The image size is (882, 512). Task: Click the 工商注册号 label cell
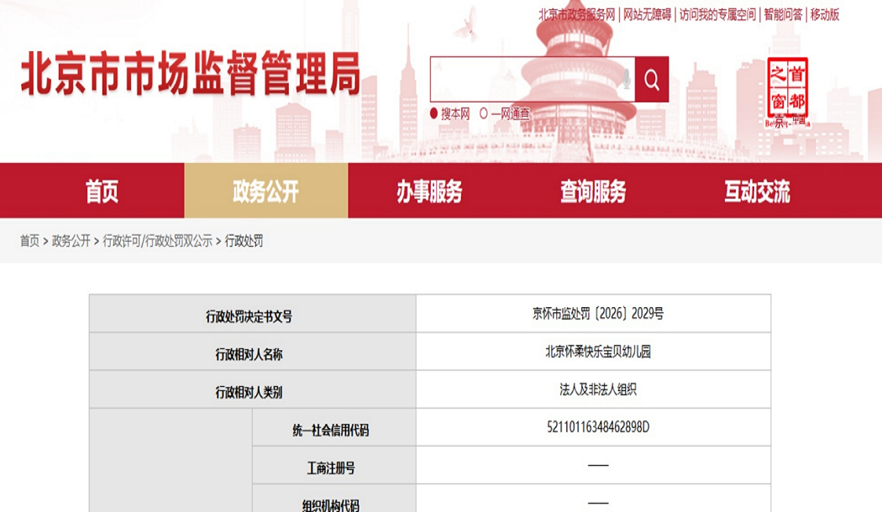click(334, 465)
